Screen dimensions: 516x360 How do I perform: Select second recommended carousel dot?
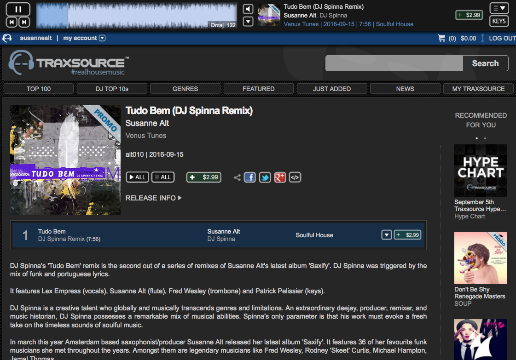pyautogui.click(x=485, y=138)
